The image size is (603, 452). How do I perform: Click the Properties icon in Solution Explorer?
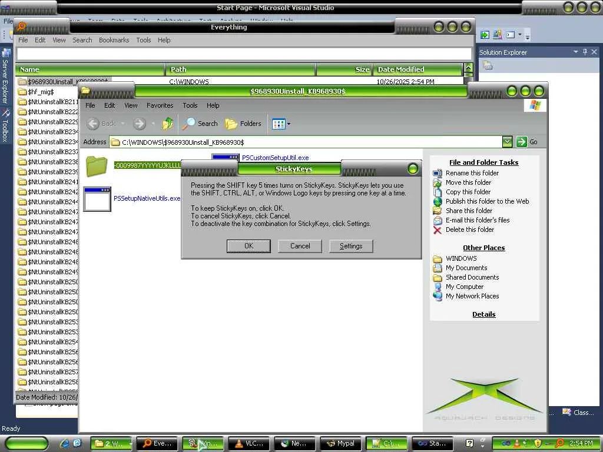point(488,66)
